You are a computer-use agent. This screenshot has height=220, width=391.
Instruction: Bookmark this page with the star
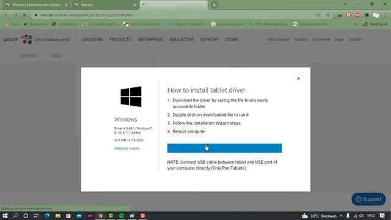(328, 15)
